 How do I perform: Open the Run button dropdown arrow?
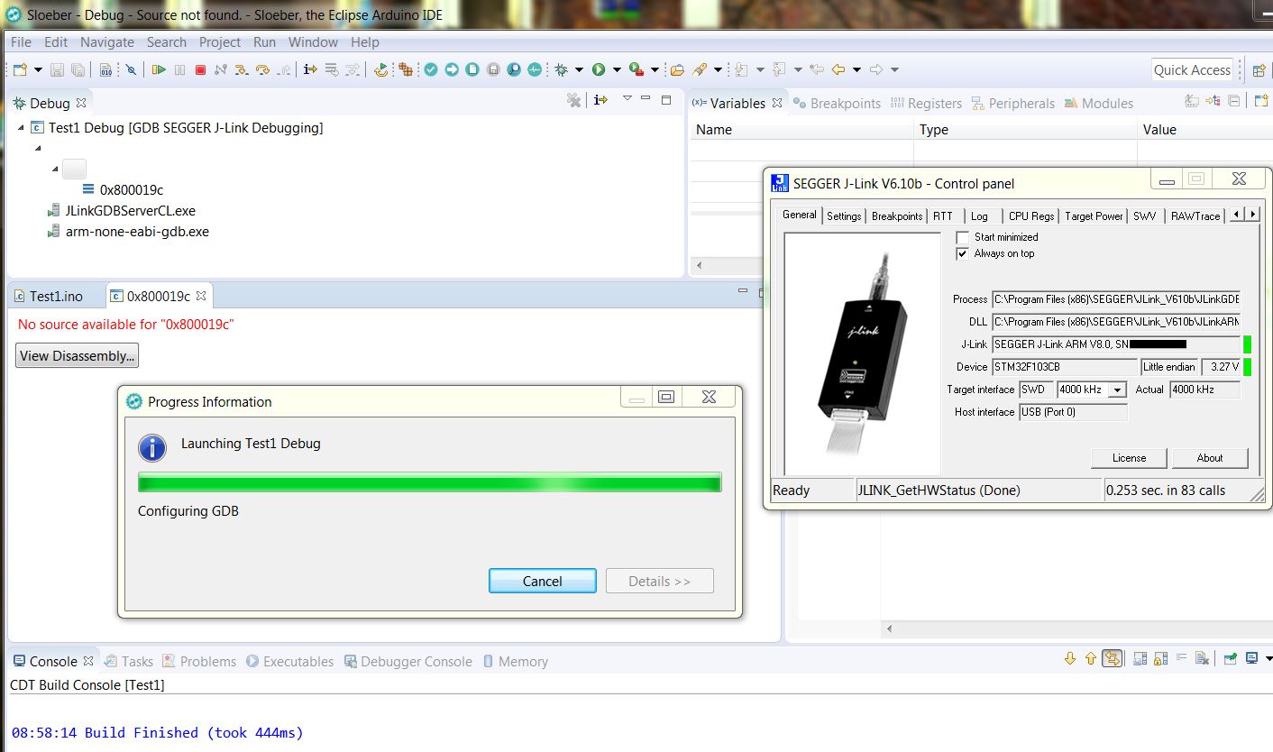click(x=617, y=69)
